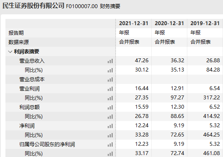Select 72.65 growth value cell
Image resolution: width=223 pixels, height=157 pixels.
tap(177, 135)
